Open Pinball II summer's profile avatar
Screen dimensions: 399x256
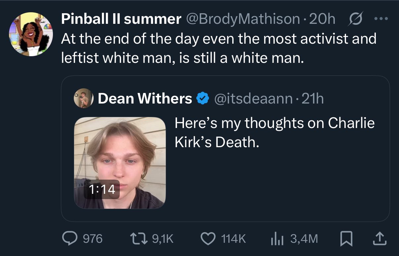(31, 34)
